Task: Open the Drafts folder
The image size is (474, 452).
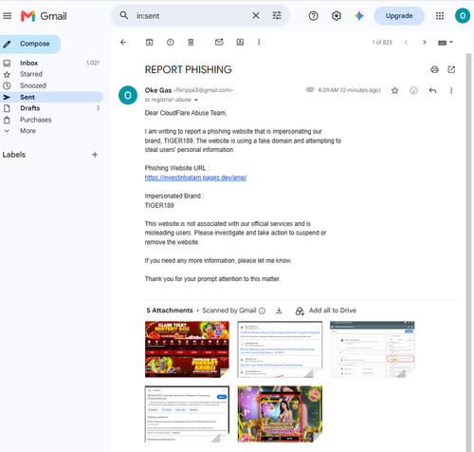Action: pos(51,108)
